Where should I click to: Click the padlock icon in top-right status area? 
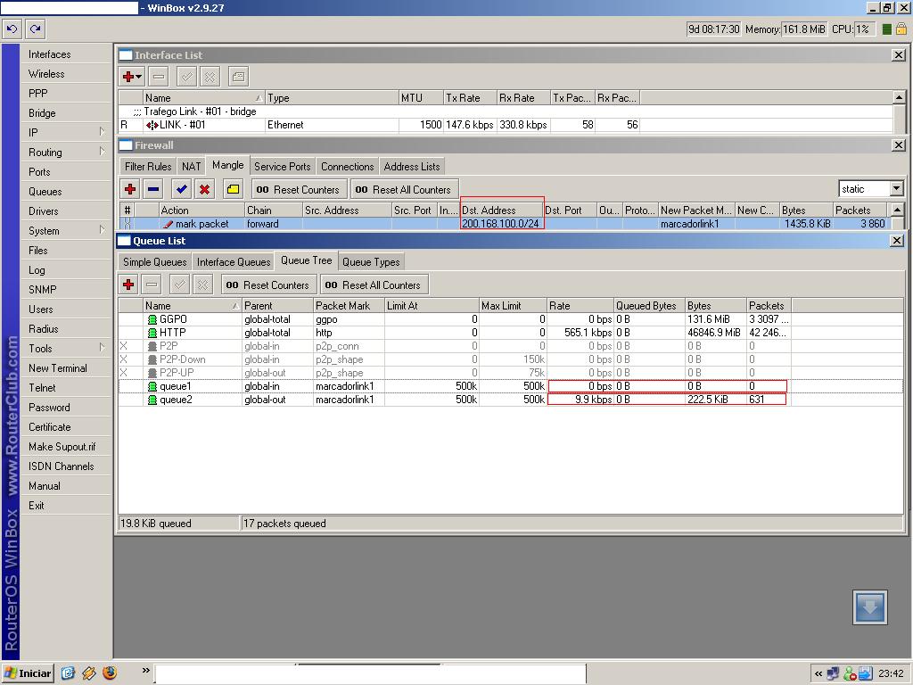point(901,29)
